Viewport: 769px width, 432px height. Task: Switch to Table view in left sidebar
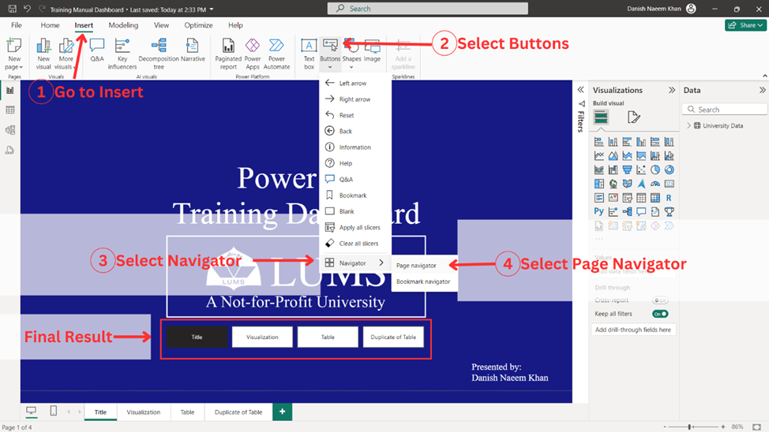tap(9, 110)
